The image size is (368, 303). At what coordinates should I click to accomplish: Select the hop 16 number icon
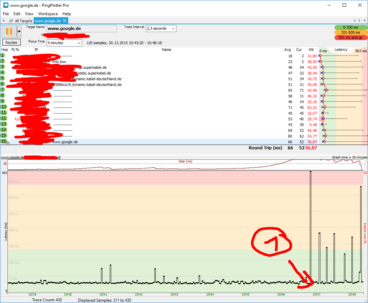pos(3,141)
